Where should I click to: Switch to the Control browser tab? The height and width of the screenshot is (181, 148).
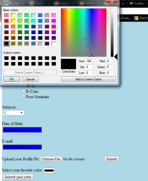tap(137, 3)
